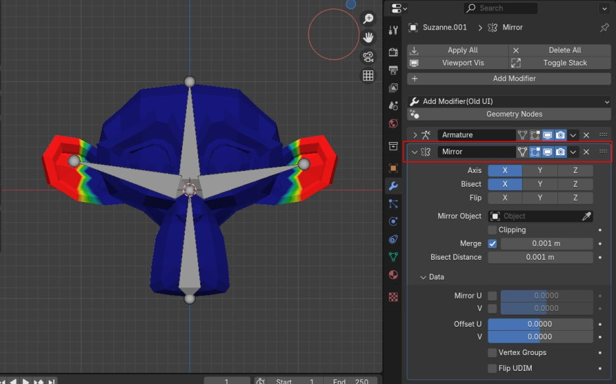
Task: Toggle Mirror render display camera
Action: tap(561, 151)
